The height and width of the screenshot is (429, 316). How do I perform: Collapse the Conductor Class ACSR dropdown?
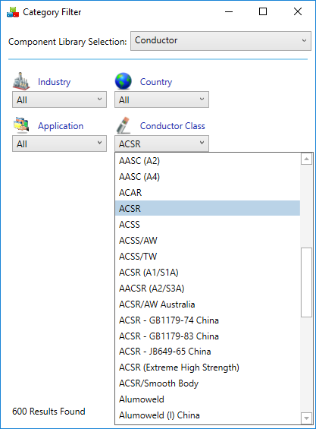point(161,144)
